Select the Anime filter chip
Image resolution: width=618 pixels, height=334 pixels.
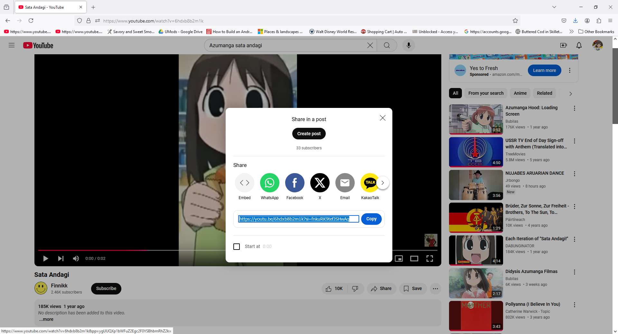[x=520, y=93]
